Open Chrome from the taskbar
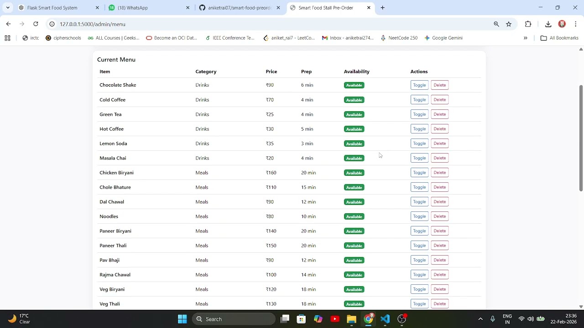The width and height of the screenshot is (584, 328). 368,319
